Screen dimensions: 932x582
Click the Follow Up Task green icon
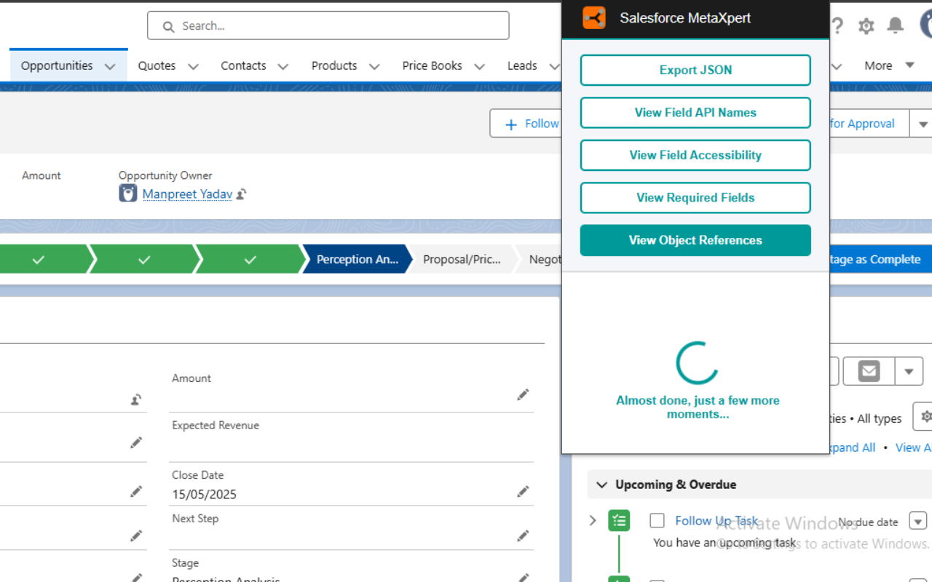pos(619,520)
